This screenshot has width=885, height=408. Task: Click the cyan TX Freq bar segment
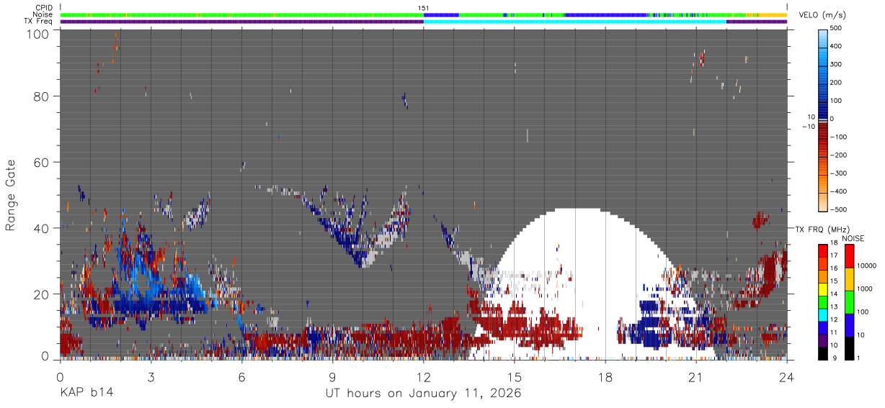pos(575,22)
